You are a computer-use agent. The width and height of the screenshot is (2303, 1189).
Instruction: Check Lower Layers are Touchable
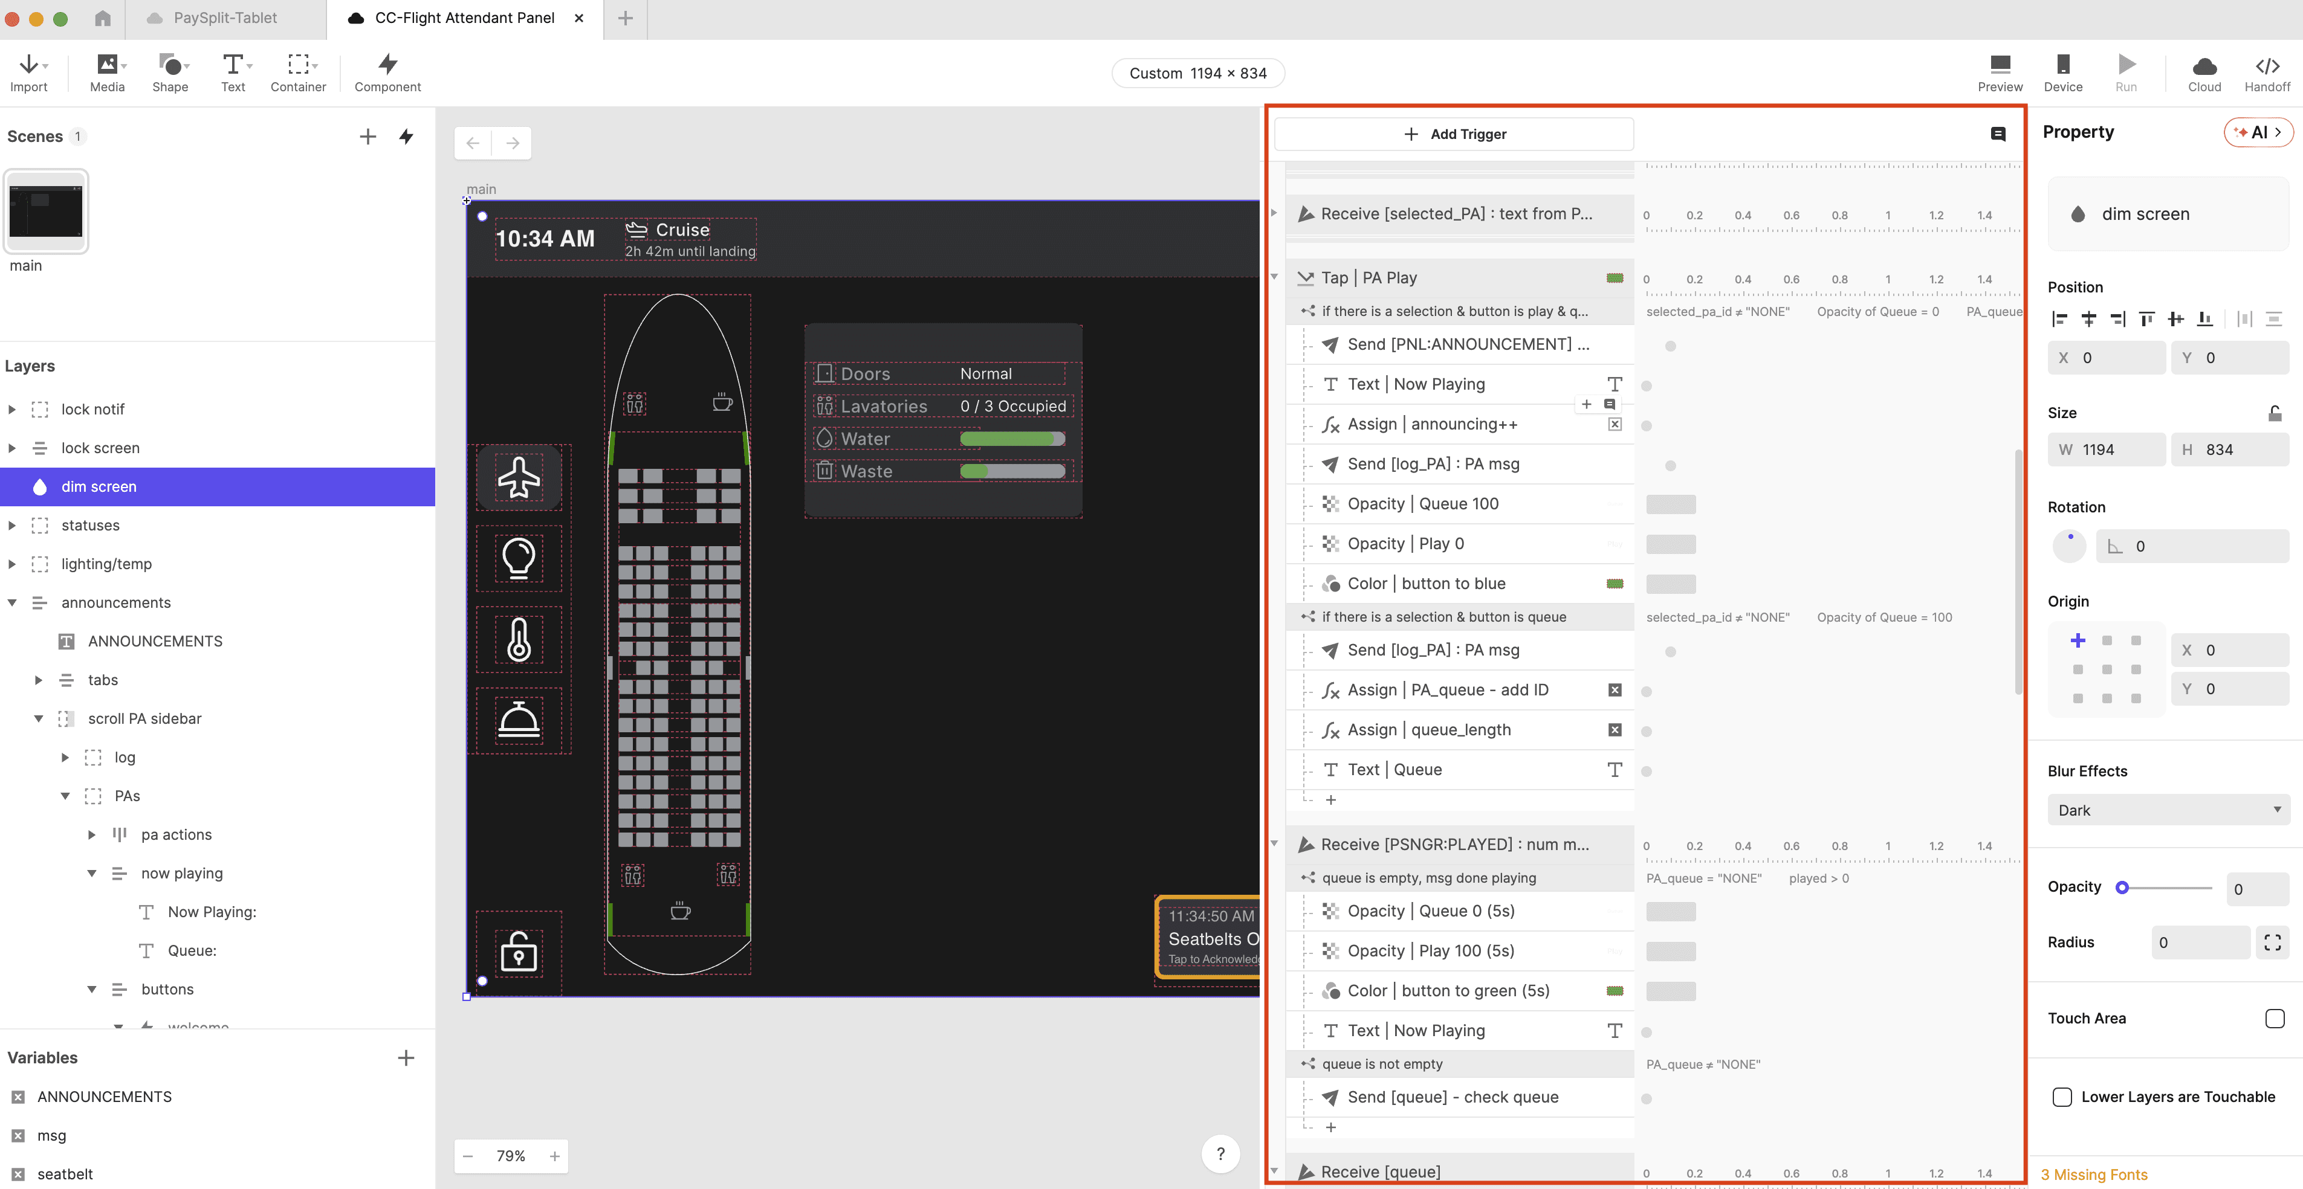click(2062, 1097)
